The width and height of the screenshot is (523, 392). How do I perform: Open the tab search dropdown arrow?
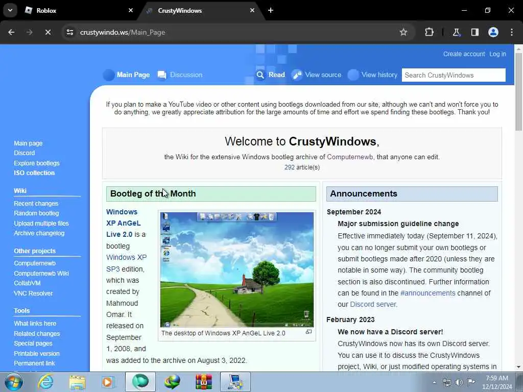[10, 10]
